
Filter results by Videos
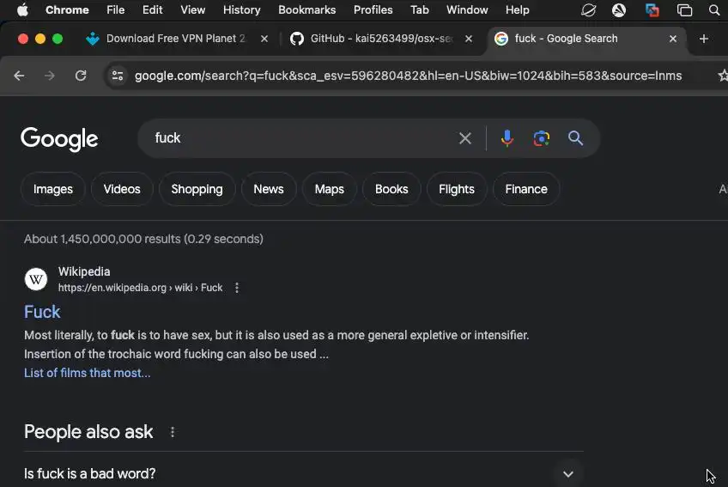pyautogui.click(x=122, y=189)
